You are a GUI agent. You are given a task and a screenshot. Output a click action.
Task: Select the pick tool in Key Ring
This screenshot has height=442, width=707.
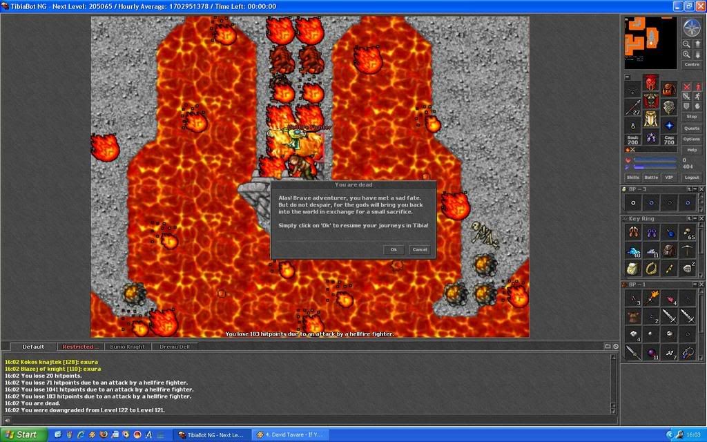click(x=688, y=250)
